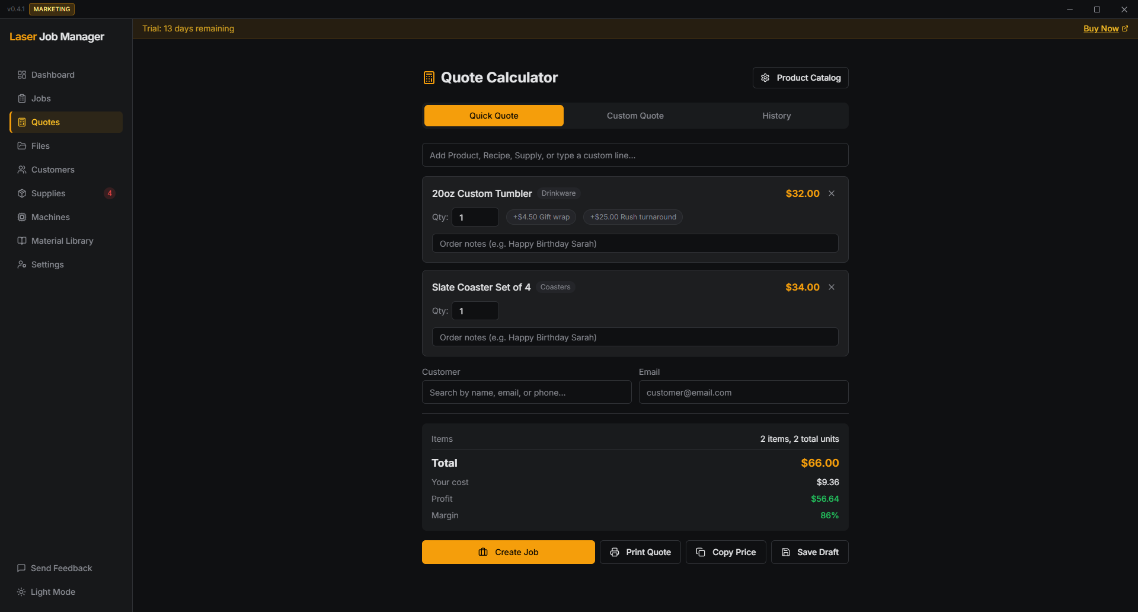Click the Create Job button
The image size is (1138, 612).
pyautogui.click(x=508, y=552)
